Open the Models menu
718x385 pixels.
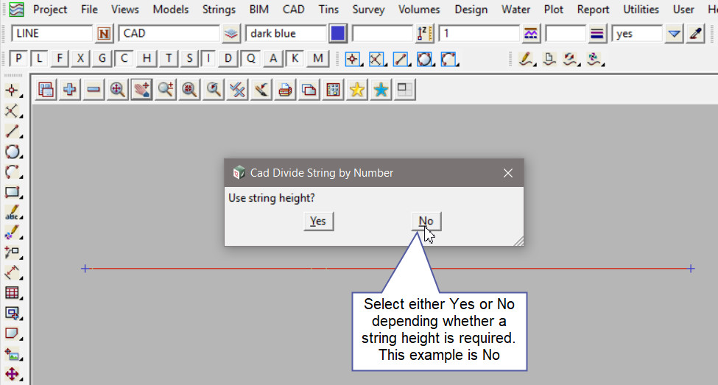170,10
